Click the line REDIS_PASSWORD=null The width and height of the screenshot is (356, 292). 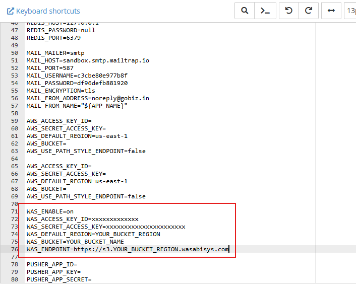point(61,30)
